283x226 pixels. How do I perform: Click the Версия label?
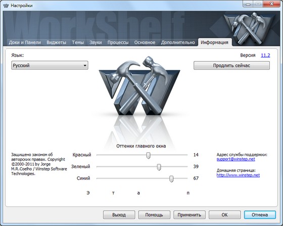tap(248, 55)
